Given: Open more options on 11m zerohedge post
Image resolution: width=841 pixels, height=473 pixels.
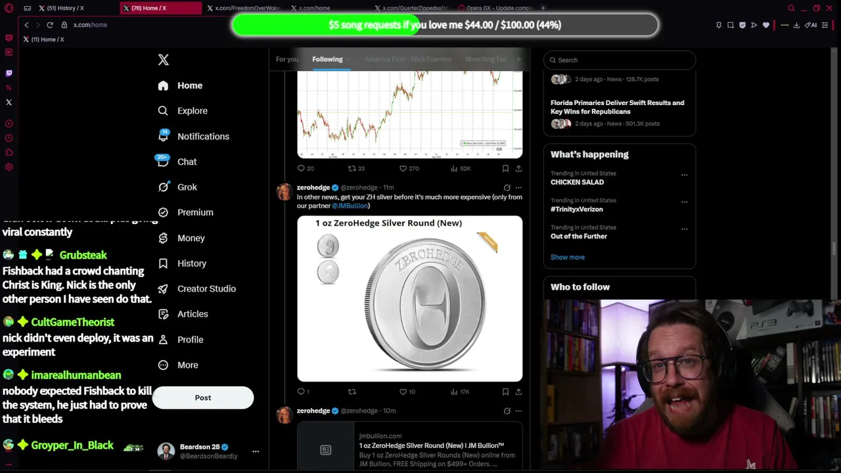Looking at the screenshot, I should click(518, 188).
